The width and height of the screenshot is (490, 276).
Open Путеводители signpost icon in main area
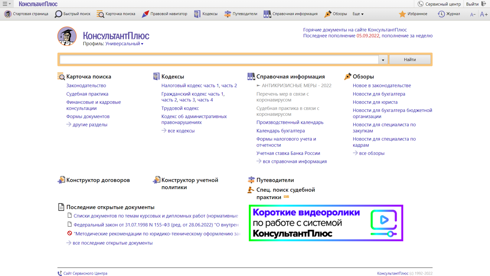[x=251, y=180]
